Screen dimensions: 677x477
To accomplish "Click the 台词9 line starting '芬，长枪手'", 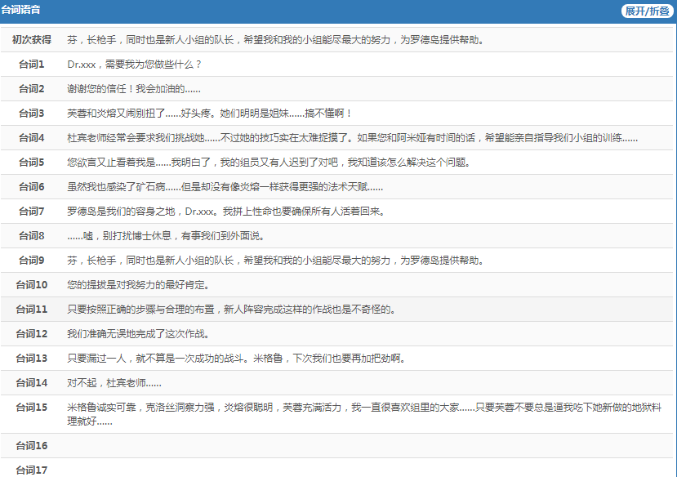I will coord(275,261).
